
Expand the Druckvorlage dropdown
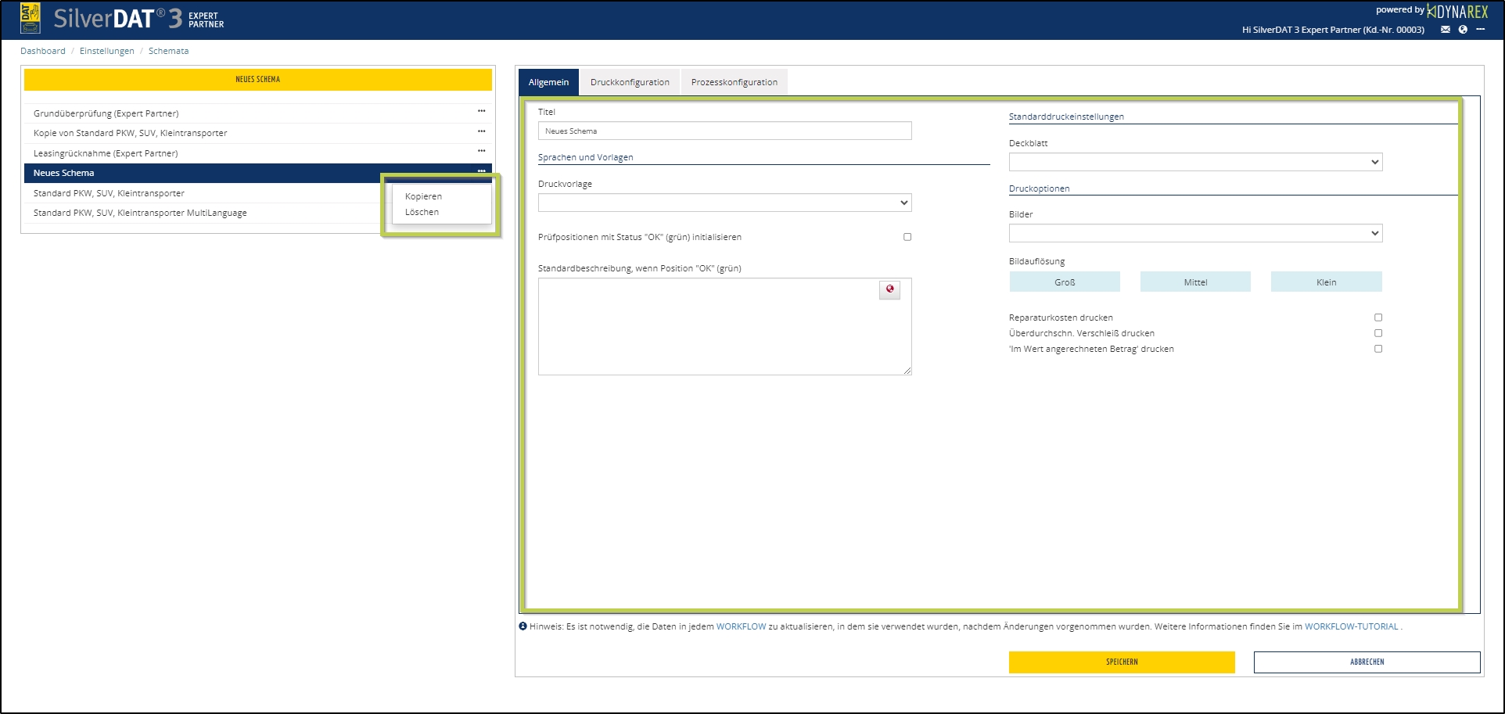[x=724, y=203]
